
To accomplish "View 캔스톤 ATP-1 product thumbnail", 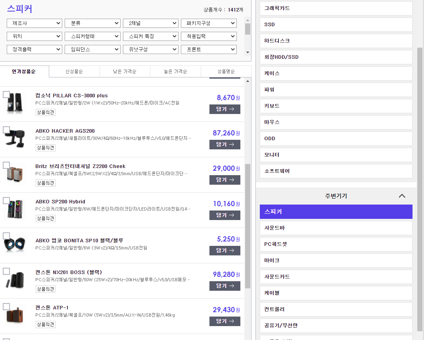I will pyautogui.click(x=15, y=315).
